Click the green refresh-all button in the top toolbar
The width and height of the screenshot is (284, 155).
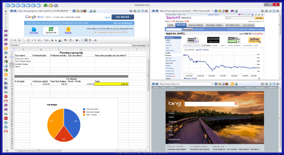click(x=45, y=5)
